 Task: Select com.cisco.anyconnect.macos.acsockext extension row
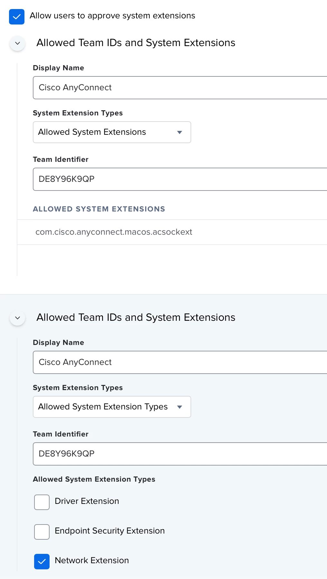(172, 232)
